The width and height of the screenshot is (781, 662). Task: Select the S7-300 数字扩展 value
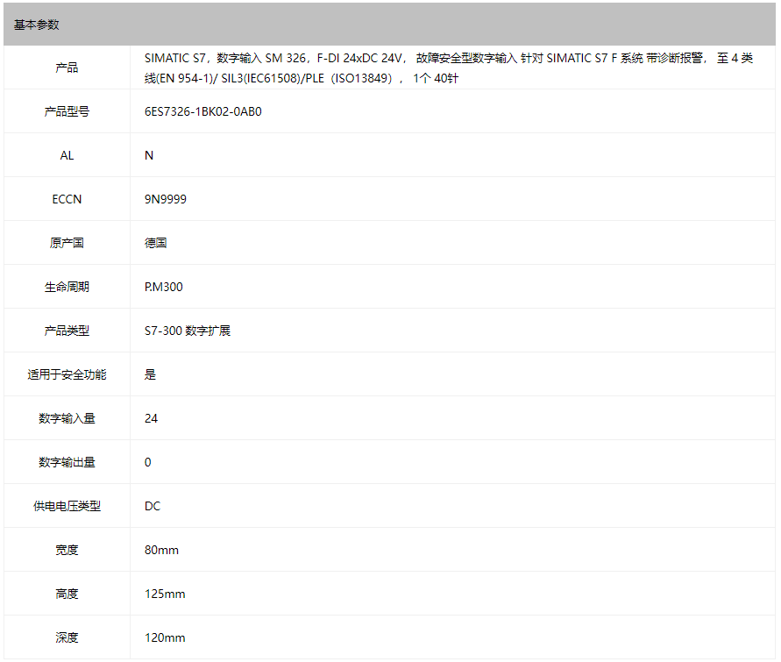188,331
